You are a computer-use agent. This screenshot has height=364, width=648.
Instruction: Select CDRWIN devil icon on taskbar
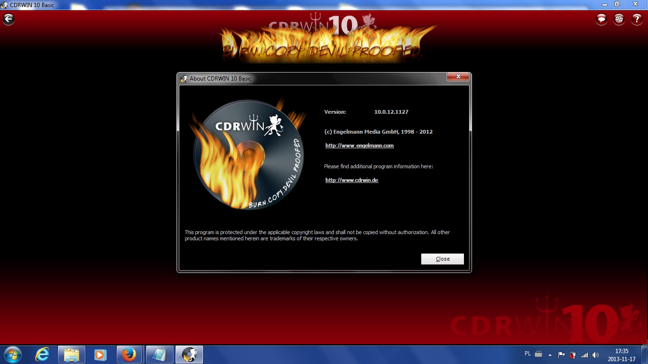pyautogui.click(x=189, y=355)
